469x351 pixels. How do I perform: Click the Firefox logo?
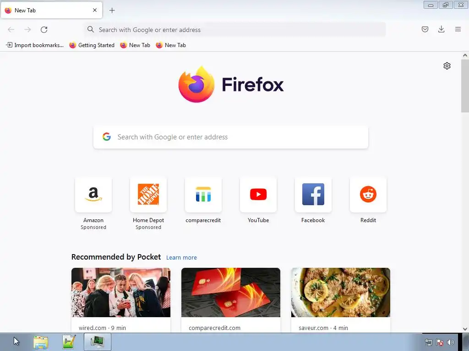click(231, 85)
